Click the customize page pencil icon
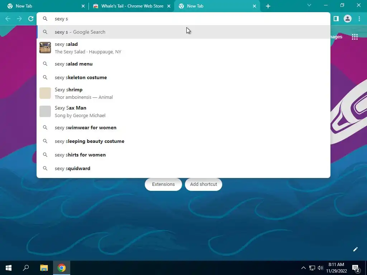The height and width of the screenshot is (275, 367). tap(355, 249)
